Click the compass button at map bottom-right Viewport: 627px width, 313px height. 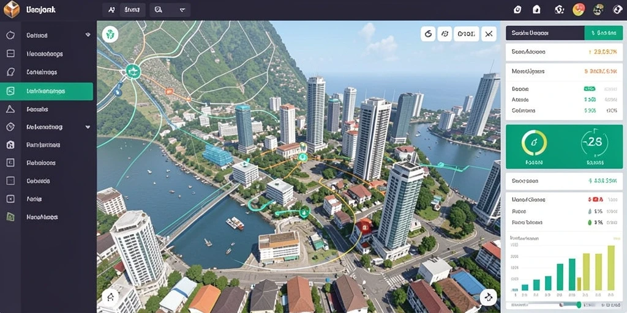[x=488, y=297]
